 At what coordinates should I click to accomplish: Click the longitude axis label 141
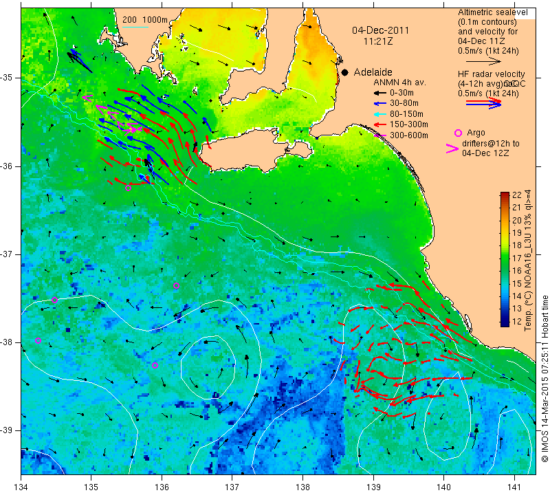514,487
